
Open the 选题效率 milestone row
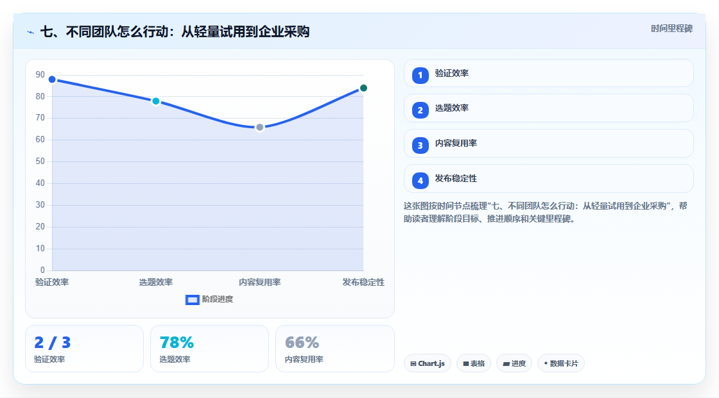tap(548, 108)
